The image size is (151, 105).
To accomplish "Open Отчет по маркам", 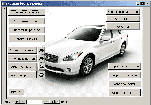I will (x=22, y=66).
